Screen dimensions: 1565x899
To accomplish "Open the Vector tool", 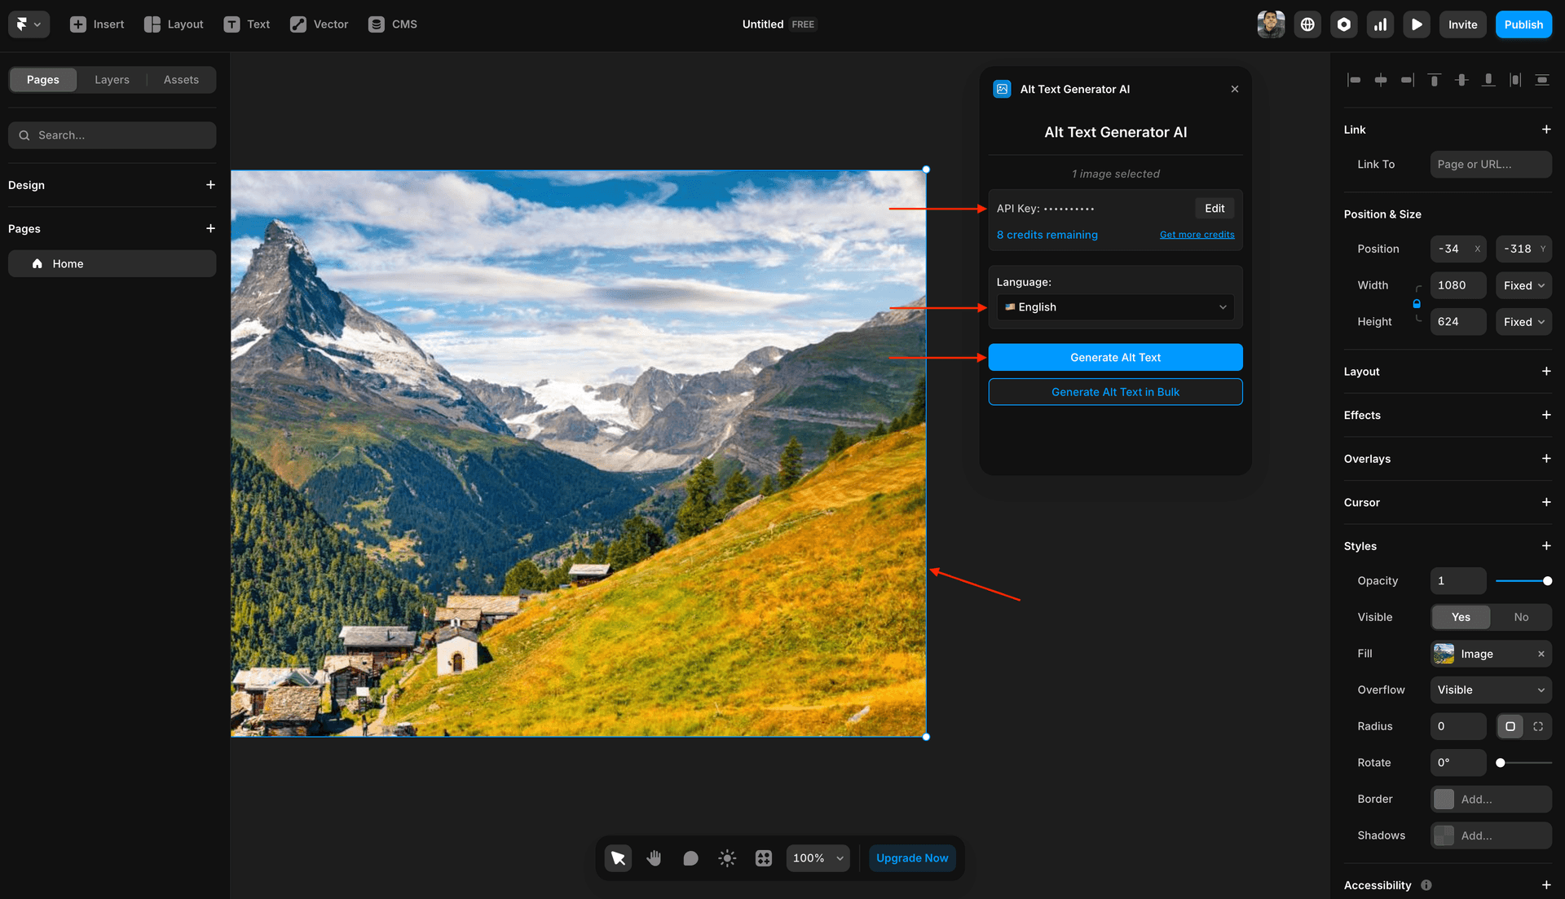I will coord(319,24).
